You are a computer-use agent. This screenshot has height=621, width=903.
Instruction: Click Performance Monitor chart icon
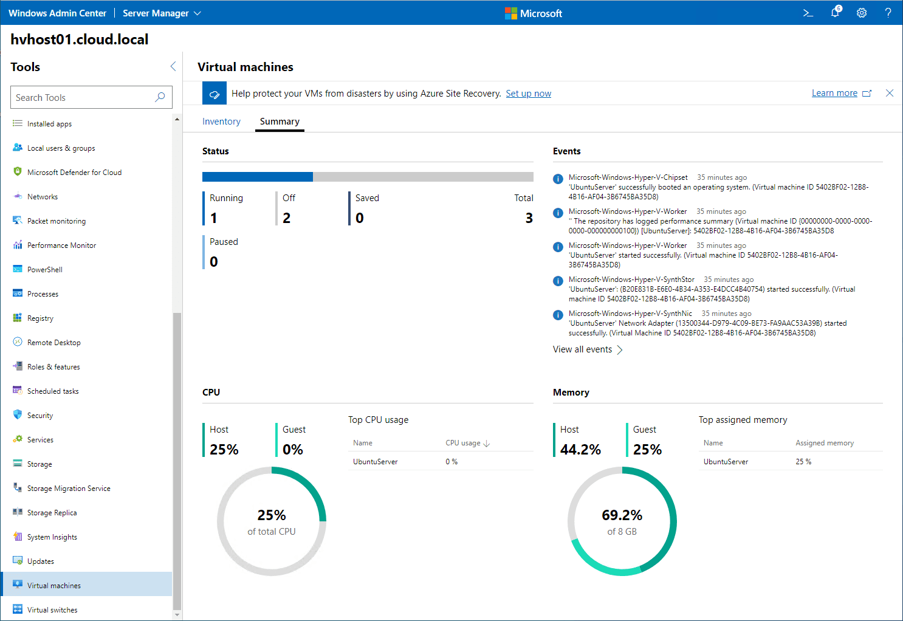[18, 245]
